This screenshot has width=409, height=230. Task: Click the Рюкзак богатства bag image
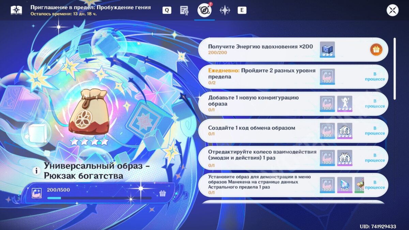(89, 112)
